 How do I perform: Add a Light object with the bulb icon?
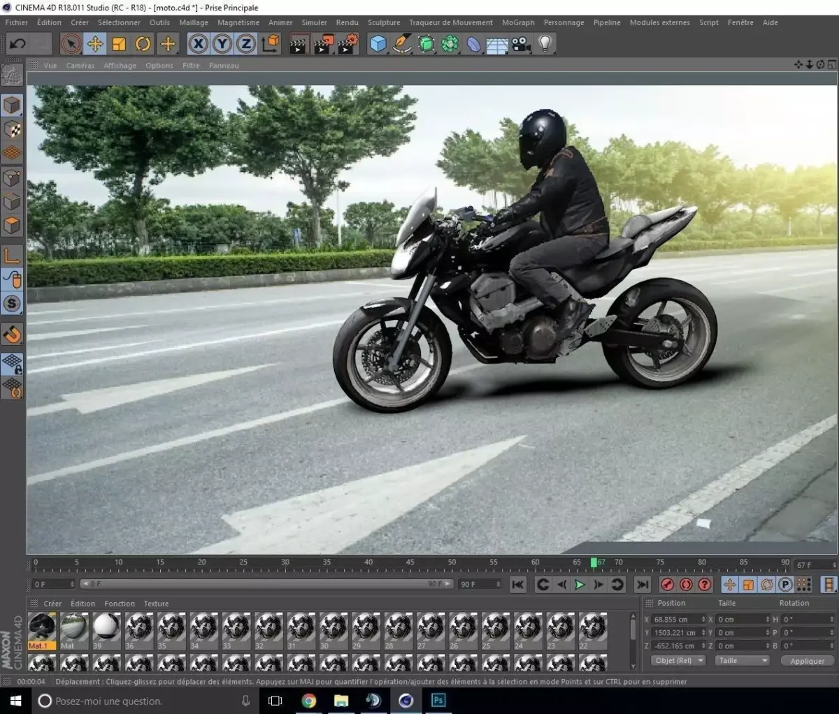(x=545, y=44)
